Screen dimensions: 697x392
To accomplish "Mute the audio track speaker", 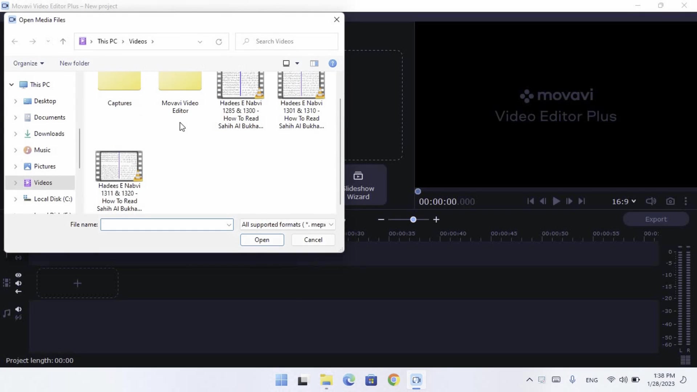I will click(x=19, y=309).
